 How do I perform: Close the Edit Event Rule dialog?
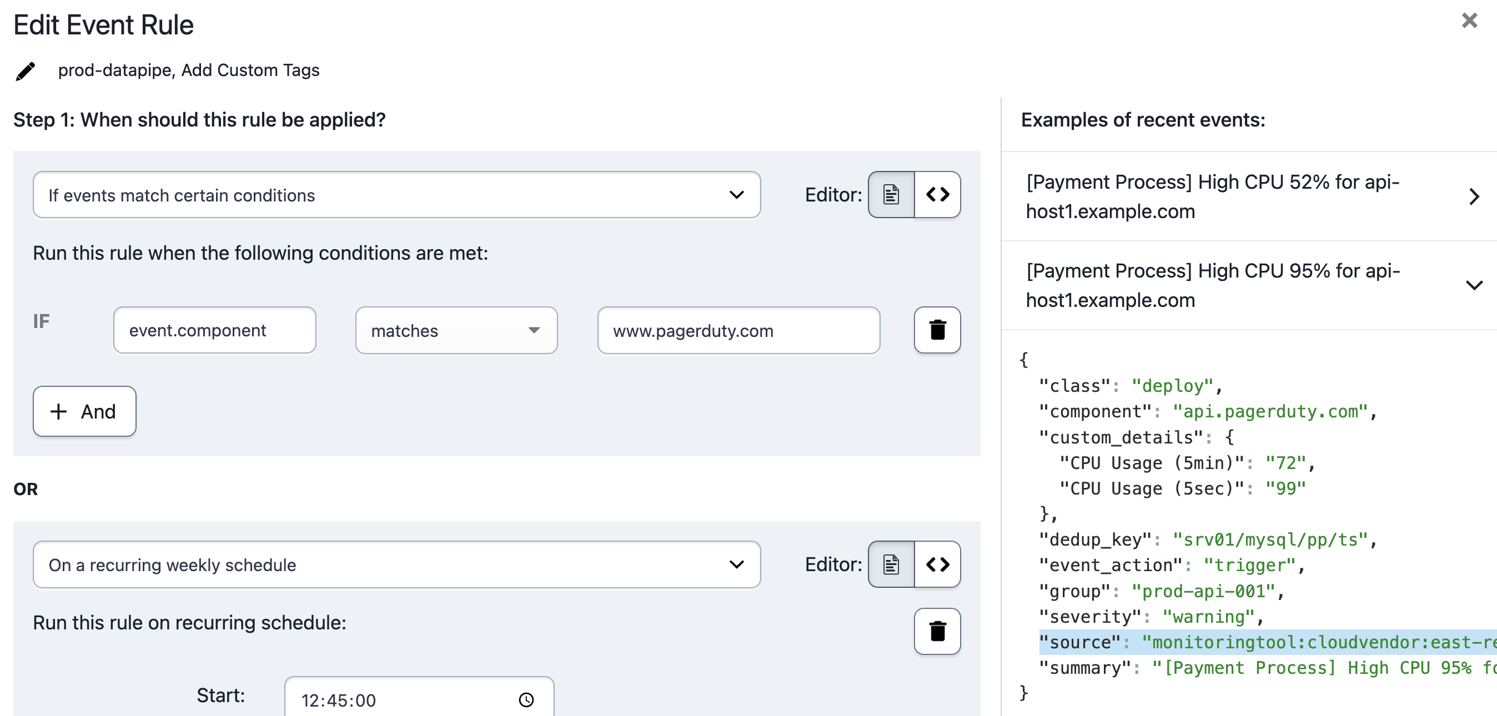(x=1470, y=21)
